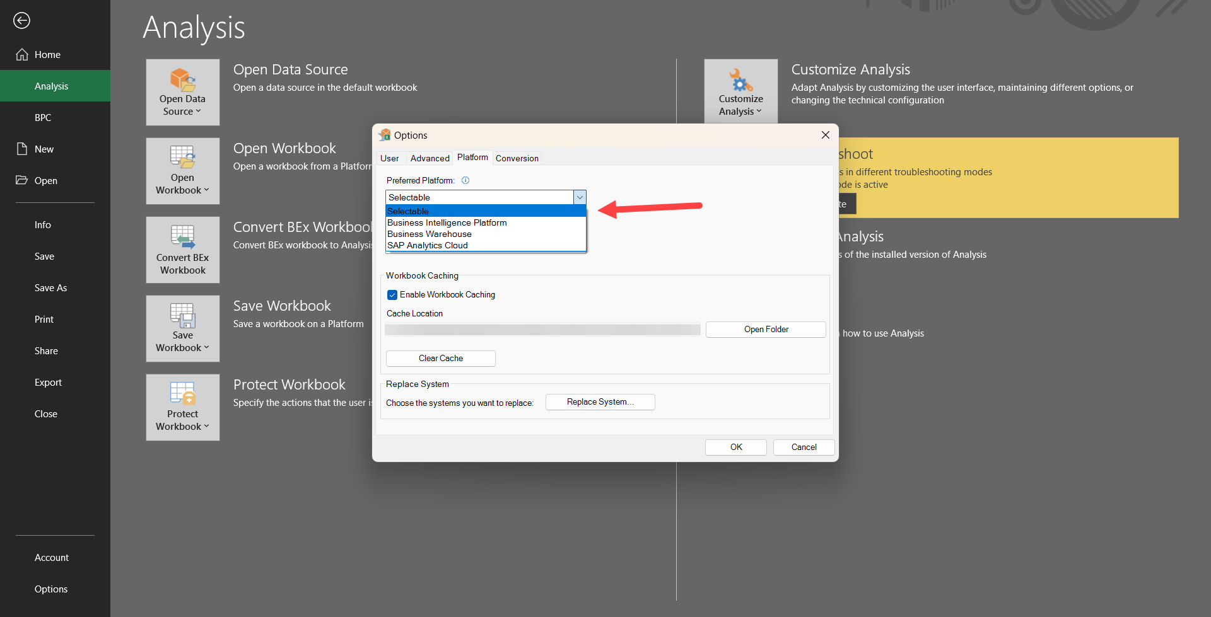Click the New document icon
Screen dimensions: 1211x617
click(22, 149)
